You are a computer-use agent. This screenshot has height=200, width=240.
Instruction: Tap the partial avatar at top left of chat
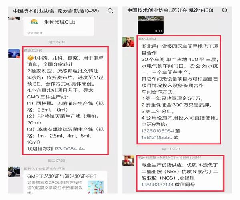click(x=14, y=18)
